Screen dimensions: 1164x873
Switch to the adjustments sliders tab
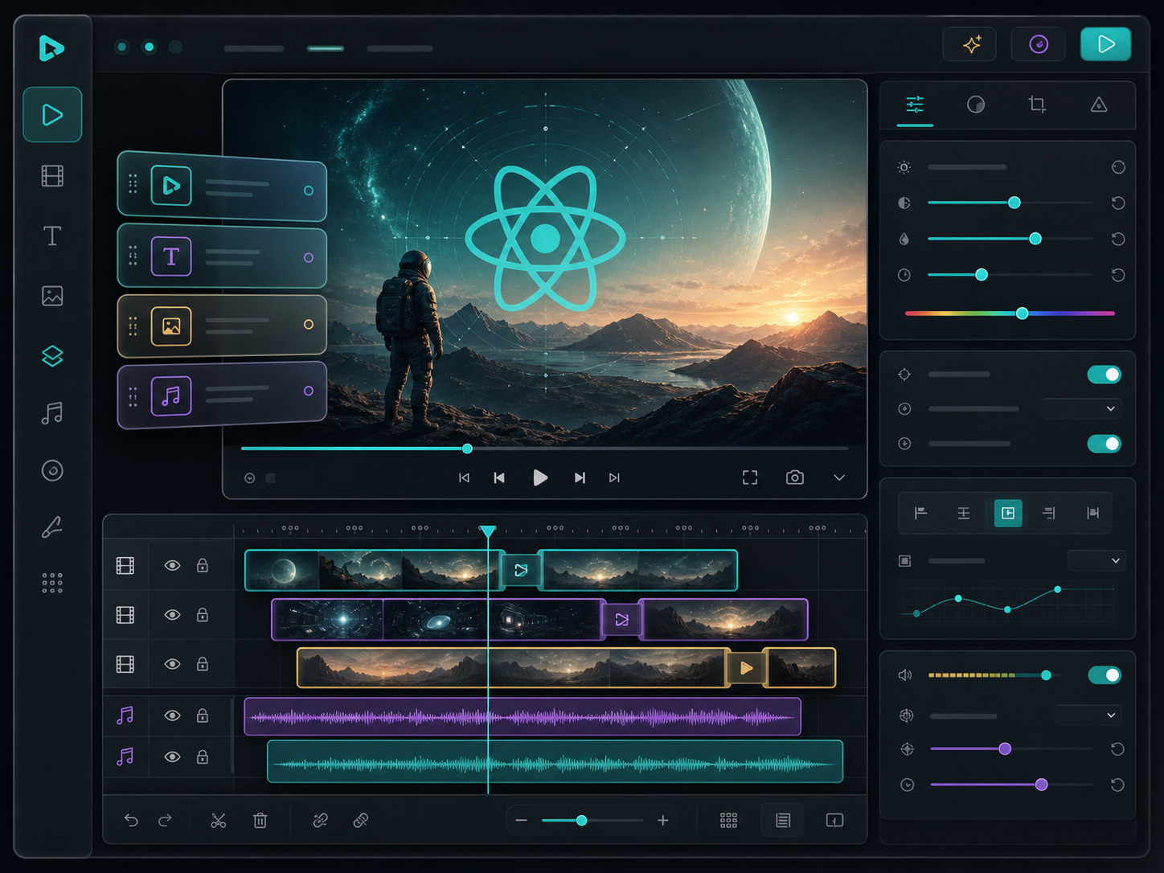(x=915, y=105)
